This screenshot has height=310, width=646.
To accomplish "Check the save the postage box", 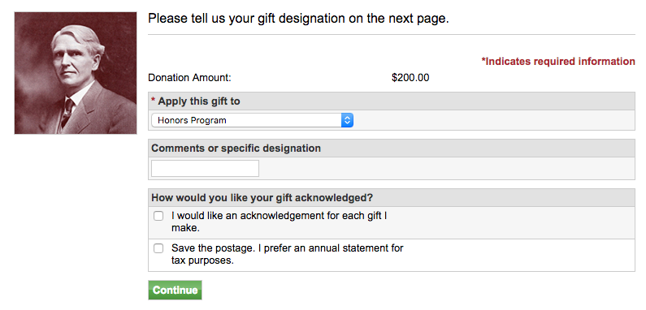I will [x=158, y=248].
